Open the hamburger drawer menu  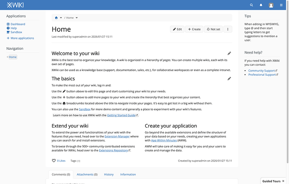pyautogui.click(x=281, y=5)
